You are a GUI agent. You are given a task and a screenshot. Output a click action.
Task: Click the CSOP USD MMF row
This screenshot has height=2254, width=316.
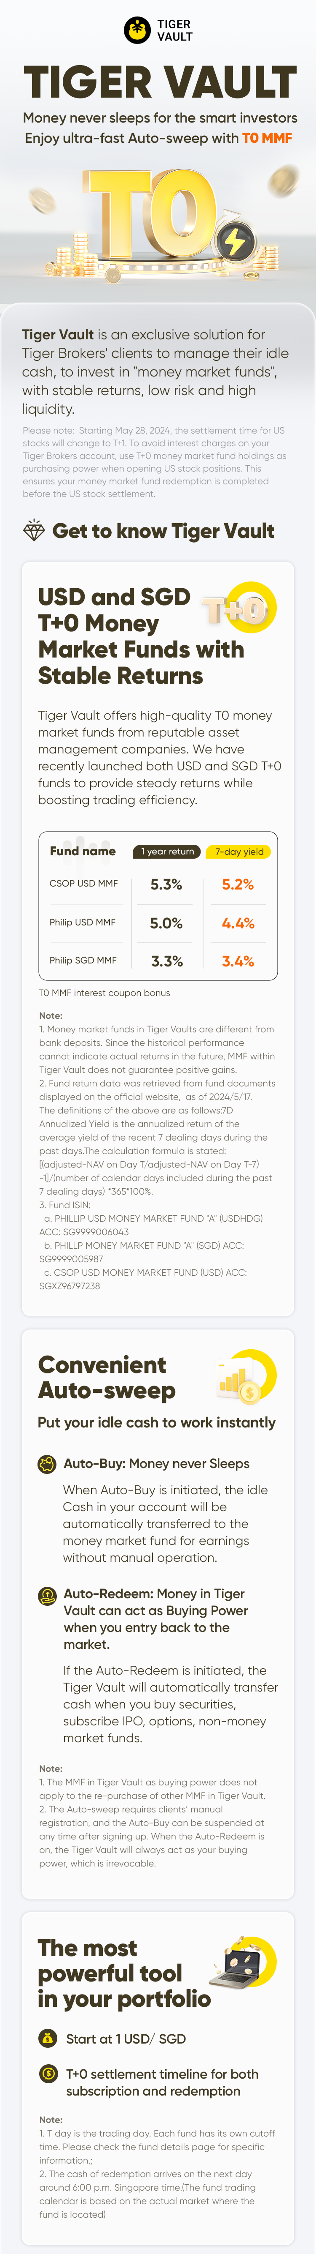(158, 884)
